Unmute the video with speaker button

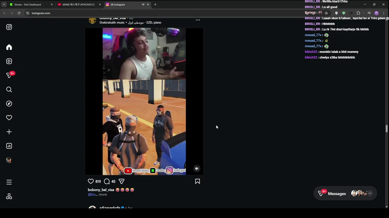197,169
